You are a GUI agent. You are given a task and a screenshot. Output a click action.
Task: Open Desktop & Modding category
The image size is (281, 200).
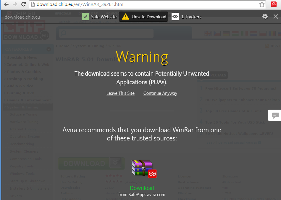[x=25, y=79]
